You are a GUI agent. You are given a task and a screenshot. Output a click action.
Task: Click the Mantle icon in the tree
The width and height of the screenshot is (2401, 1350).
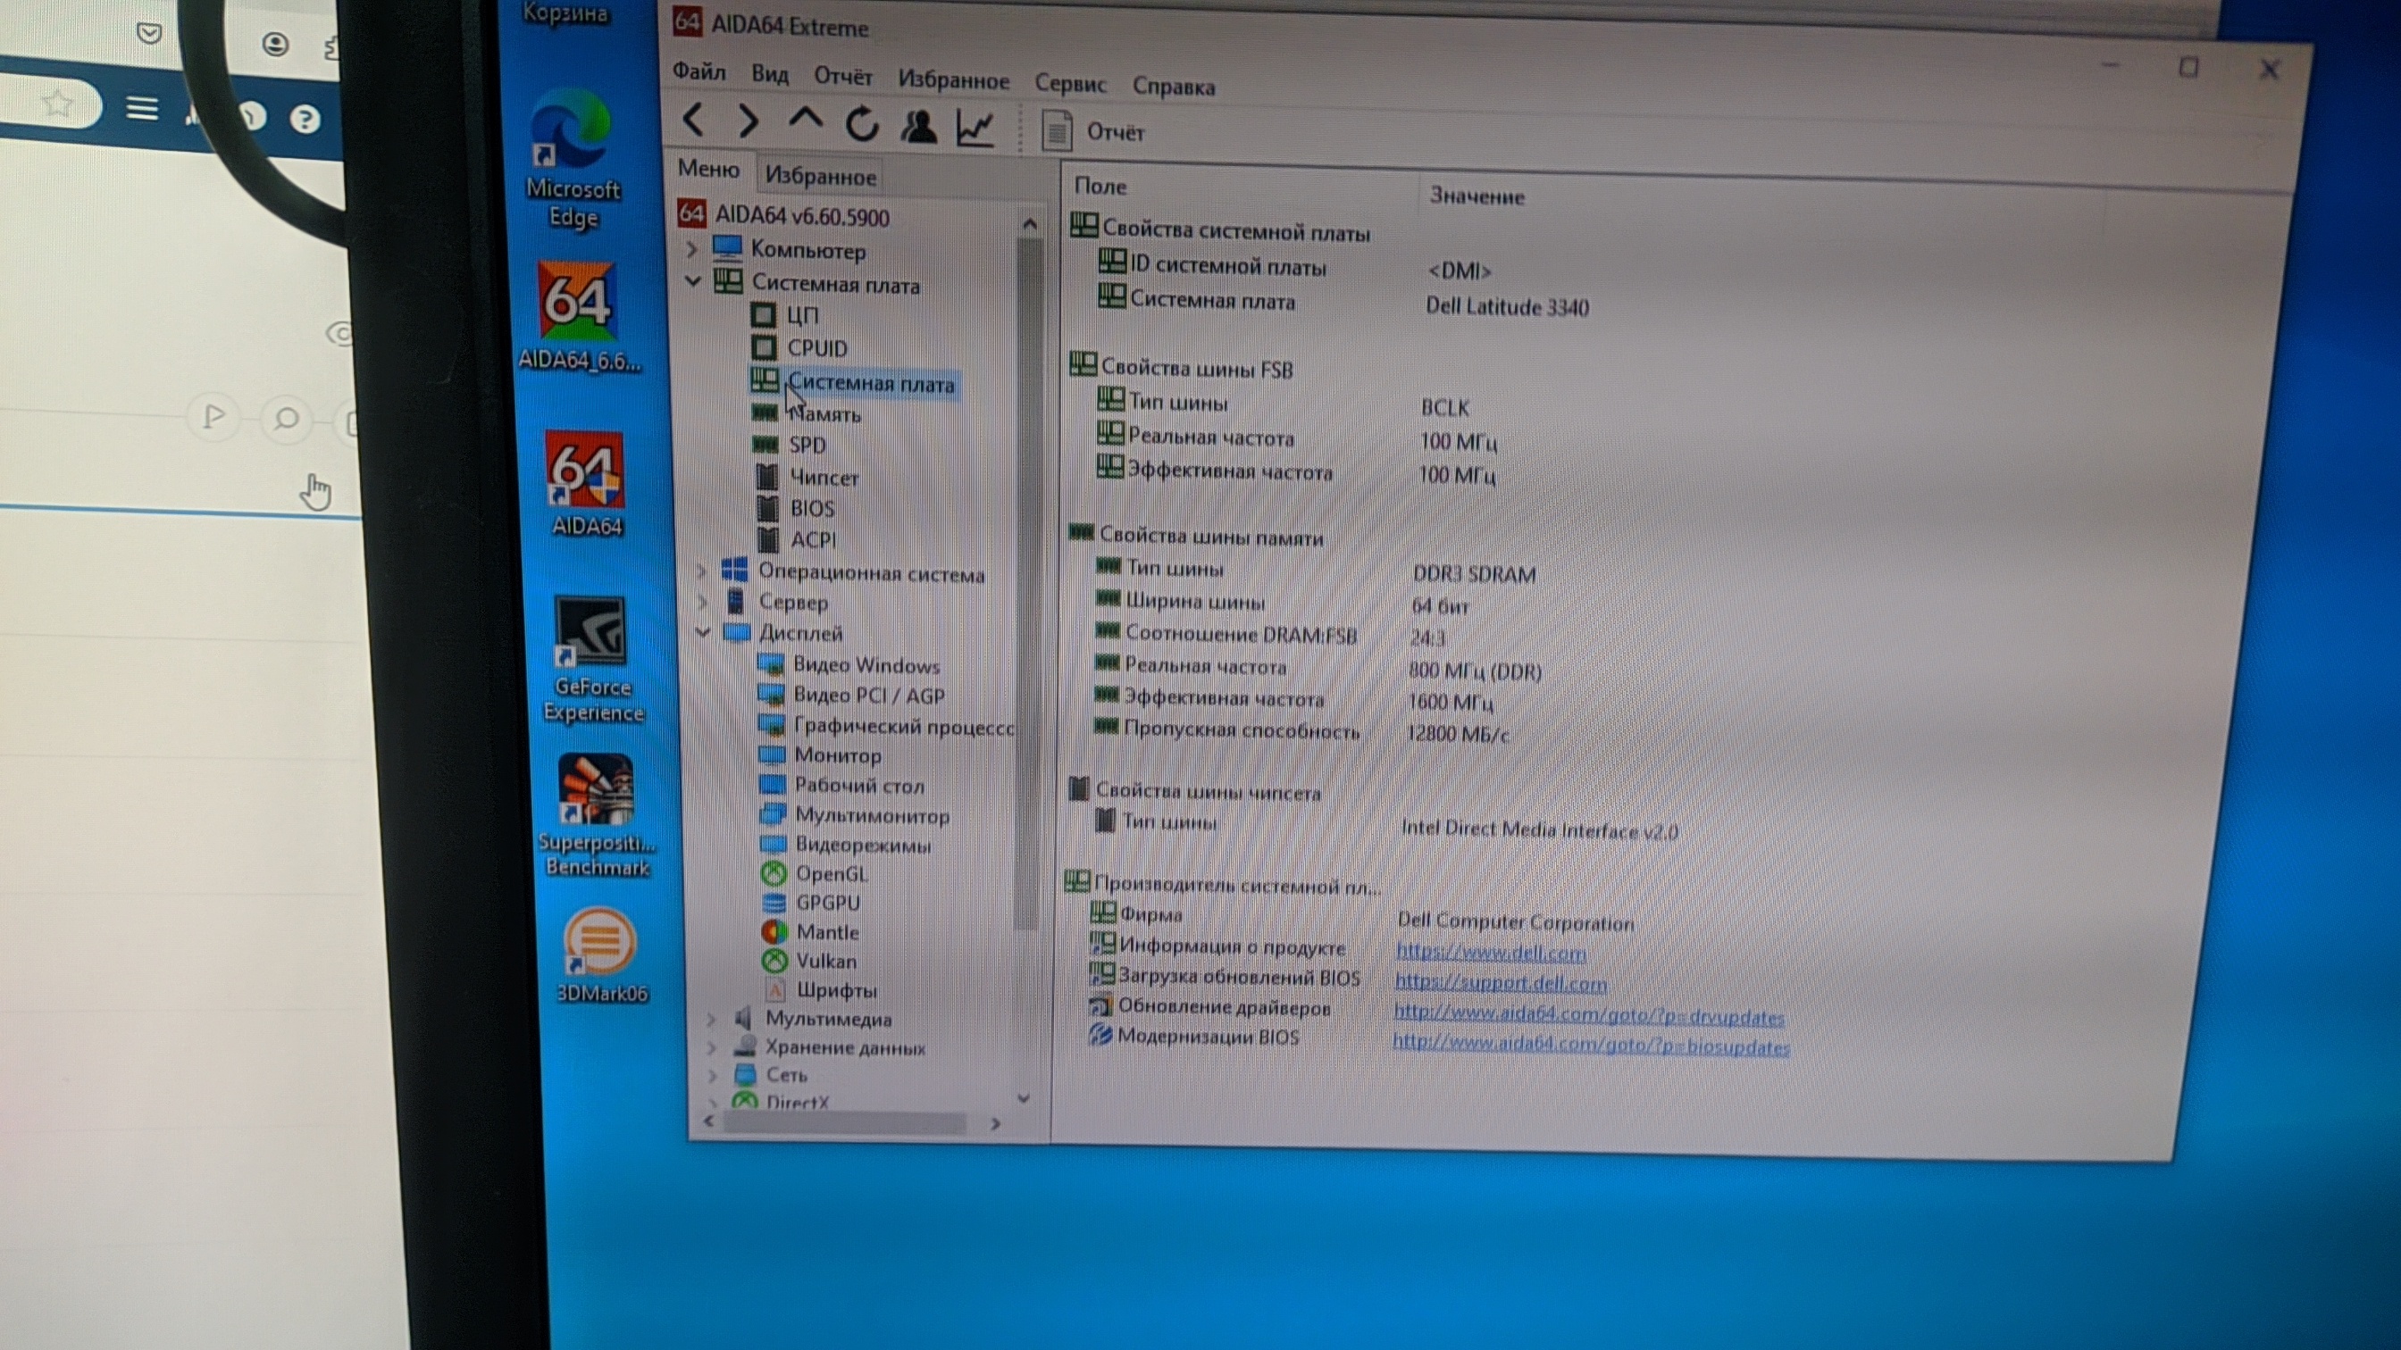774,930
